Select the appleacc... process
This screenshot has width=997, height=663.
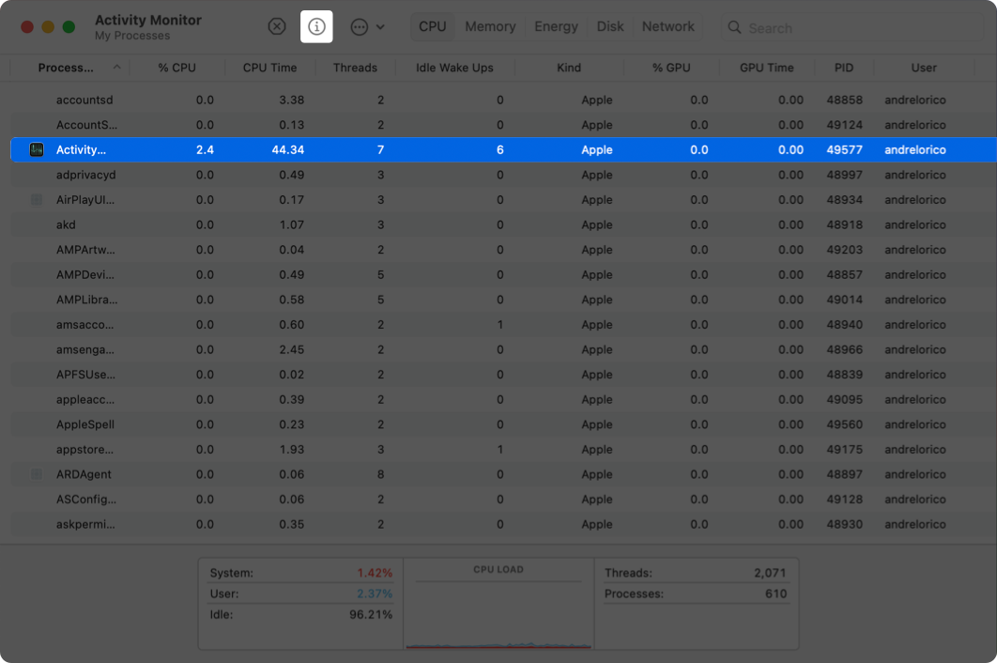(x=85, y=399)
